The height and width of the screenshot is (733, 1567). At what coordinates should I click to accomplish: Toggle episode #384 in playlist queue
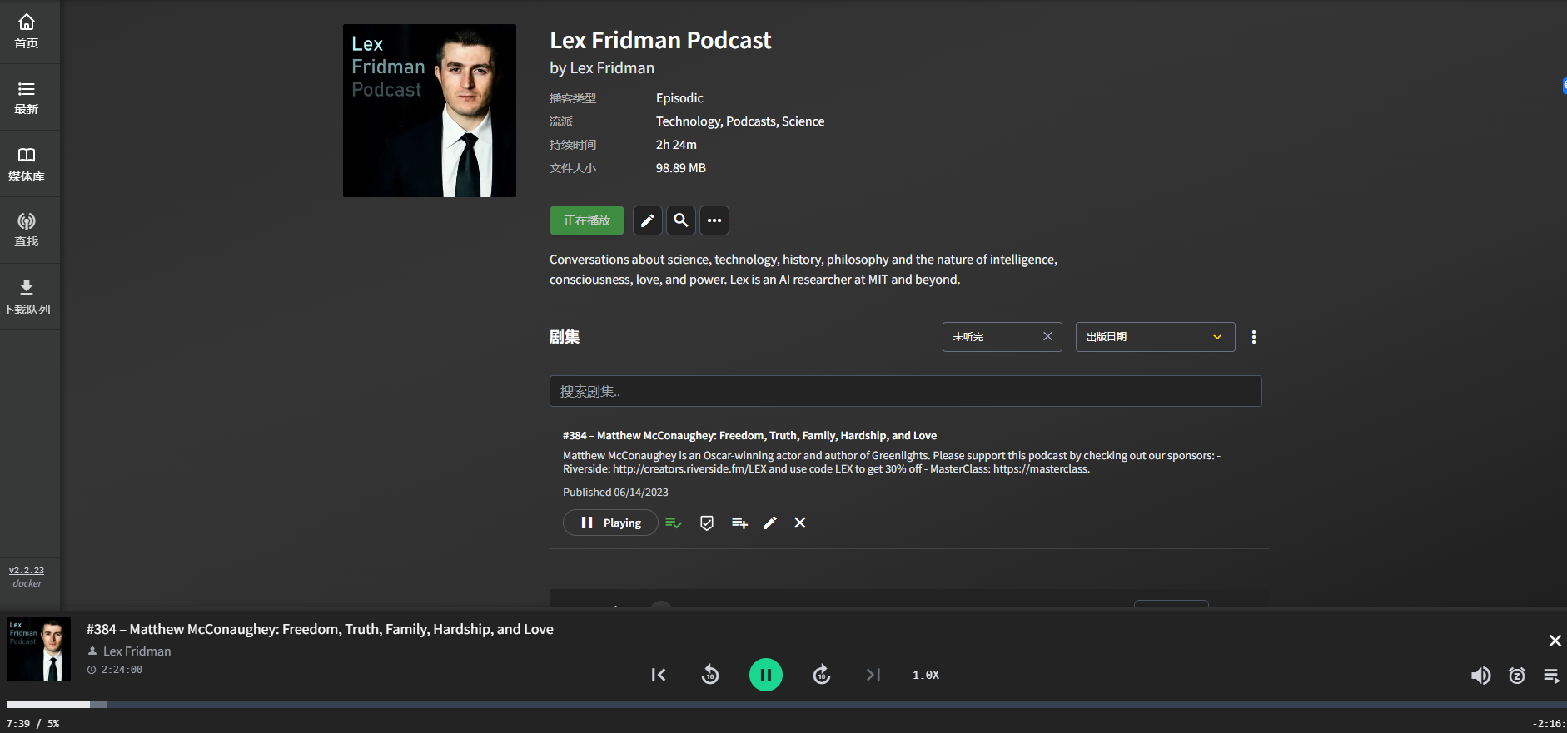click(x=674, y=523)
